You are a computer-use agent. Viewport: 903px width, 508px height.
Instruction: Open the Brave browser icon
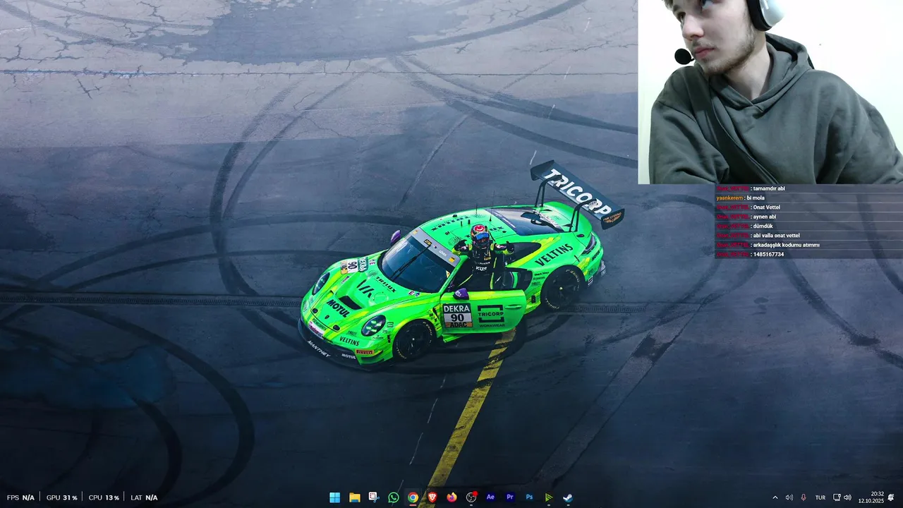[x=432, y=497]
